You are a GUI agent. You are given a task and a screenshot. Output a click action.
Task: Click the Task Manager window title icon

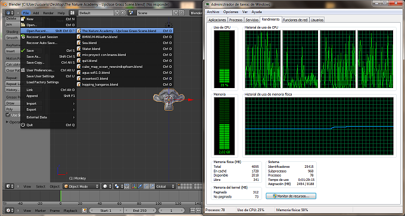point(208,4)
